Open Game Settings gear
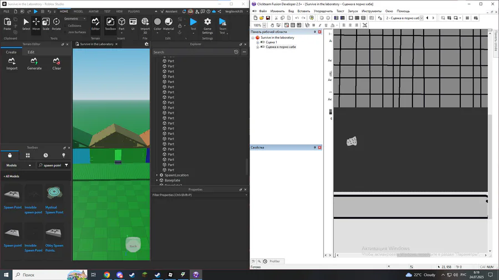The image size is (499, 280). 207,25
